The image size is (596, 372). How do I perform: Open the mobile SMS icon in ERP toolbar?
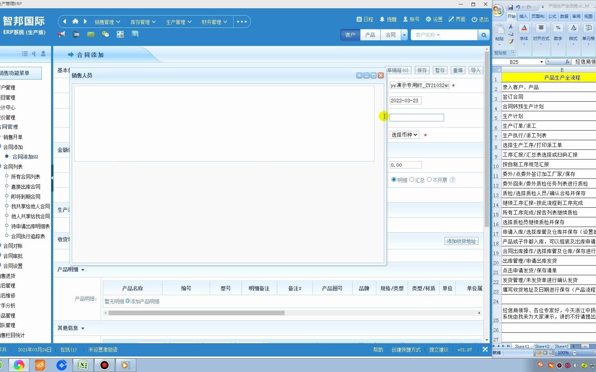[x=76, y=34]
